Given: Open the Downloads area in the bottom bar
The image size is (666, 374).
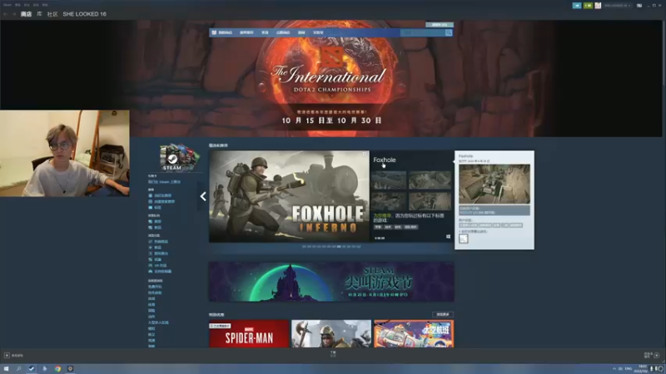Looking at the screenshot, I should point(333,354).
